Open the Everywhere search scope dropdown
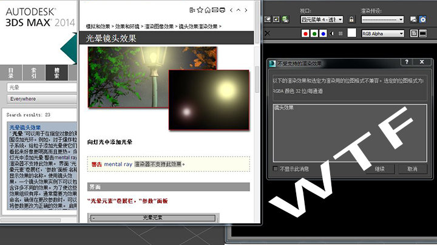The width and height of the screenshot is (437, 245). point(42,99)
